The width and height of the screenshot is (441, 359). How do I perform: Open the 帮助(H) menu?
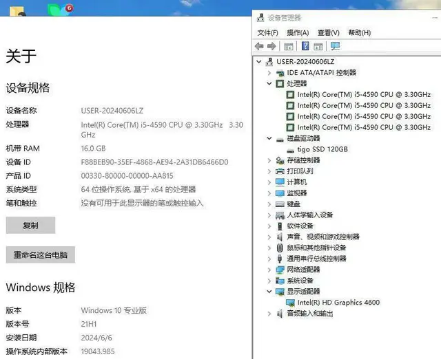(x=360, y=33)
